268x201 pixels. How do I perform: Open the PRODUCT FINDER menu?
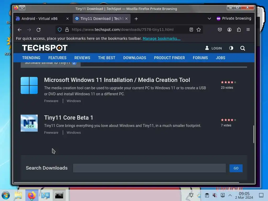(x=169, y=58)
